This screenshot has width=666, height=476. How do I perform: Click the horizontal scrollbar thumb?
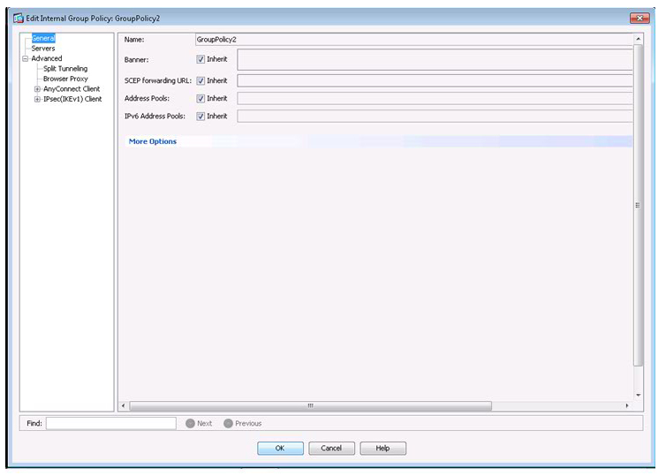point(309,406)
